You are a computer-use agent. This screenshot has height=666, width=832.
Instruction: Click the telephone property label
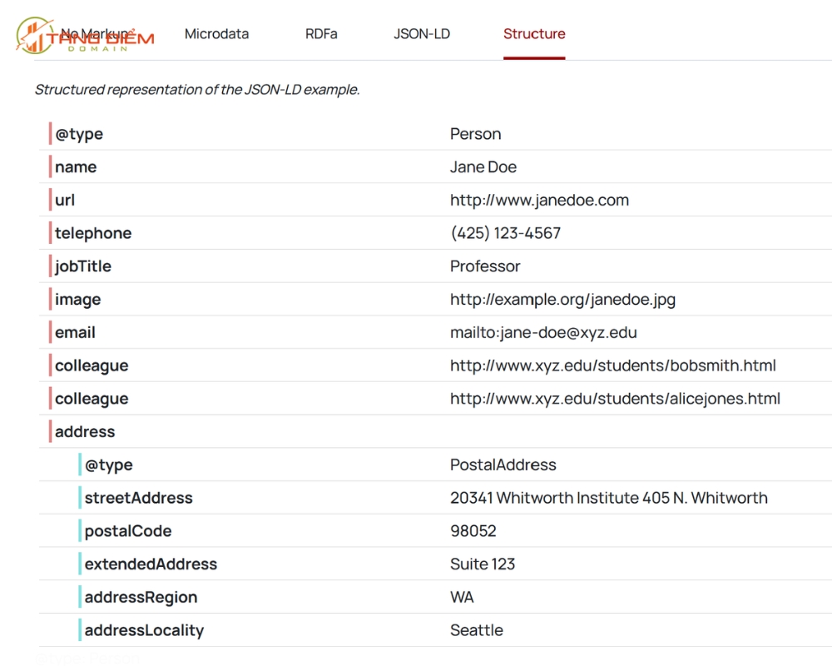93,233
